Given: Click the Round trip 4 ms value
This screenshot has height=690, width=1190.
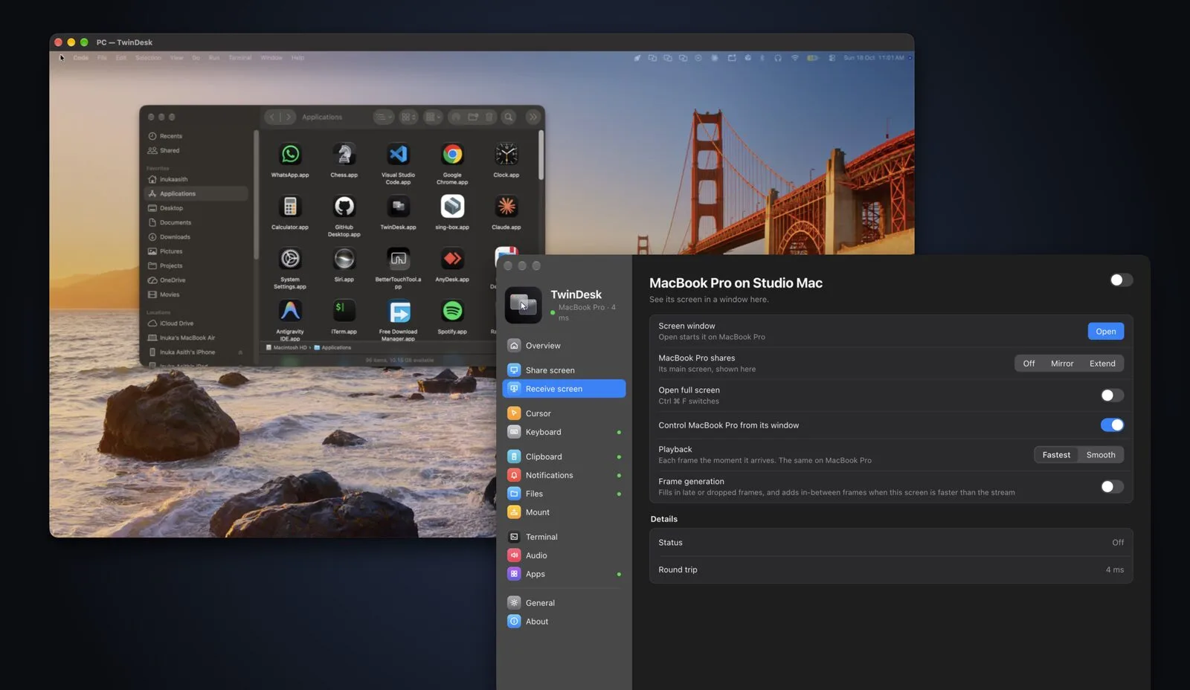Looking at the screenshot, I should 1114,570.
